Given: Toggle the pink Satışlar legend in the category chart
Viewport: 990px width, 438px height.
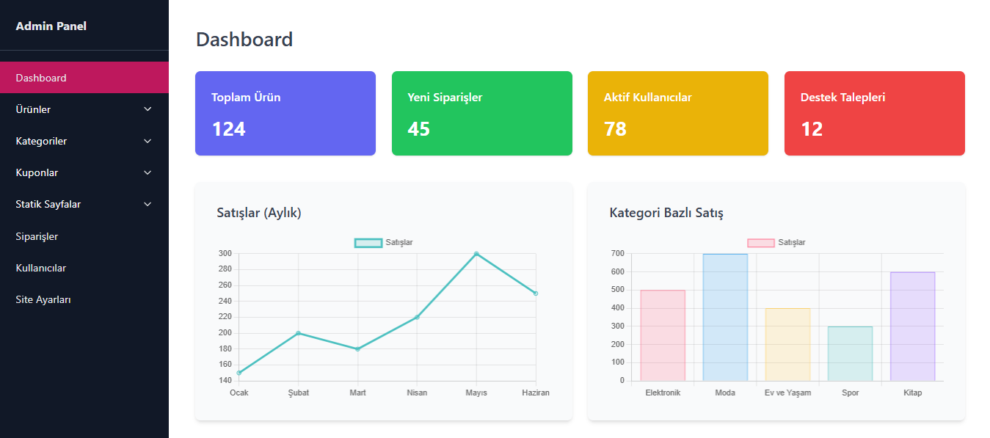Looking at the screenshot, I should pyautogui.click(x=776, y=243).
